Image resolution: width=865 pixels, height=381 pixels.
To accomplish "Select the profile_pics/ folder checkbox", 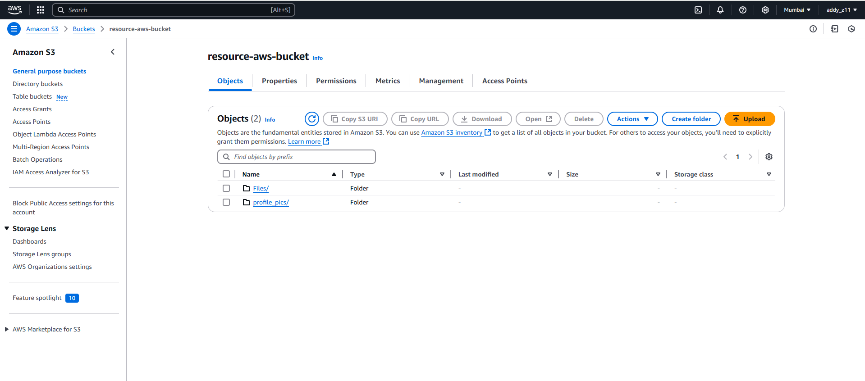I will (226, 202).
